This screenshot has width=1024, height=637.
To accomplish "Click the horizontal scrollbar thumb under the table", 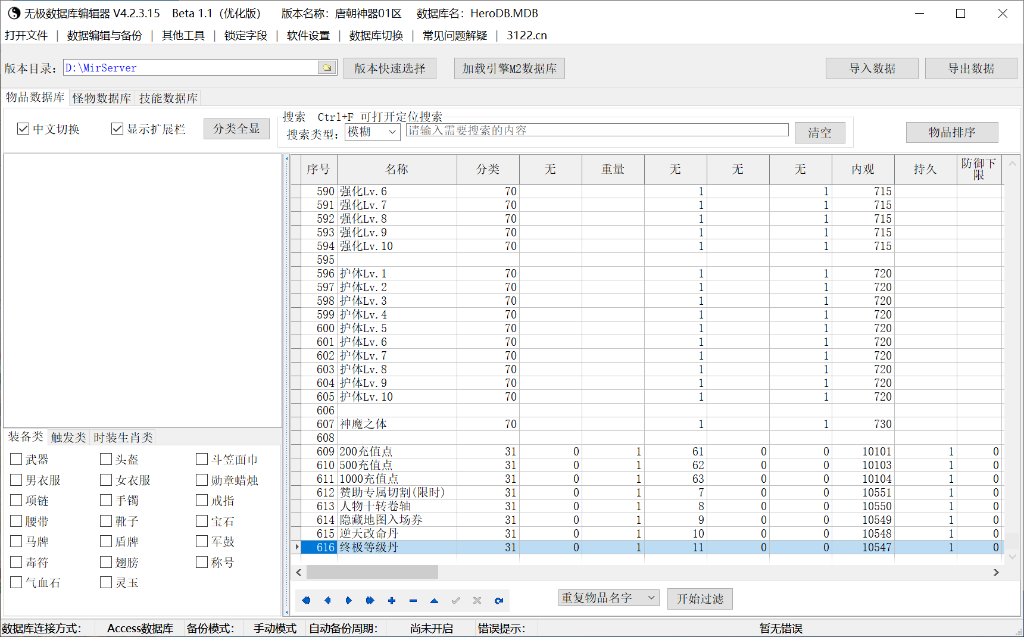I will coord(372,572).
